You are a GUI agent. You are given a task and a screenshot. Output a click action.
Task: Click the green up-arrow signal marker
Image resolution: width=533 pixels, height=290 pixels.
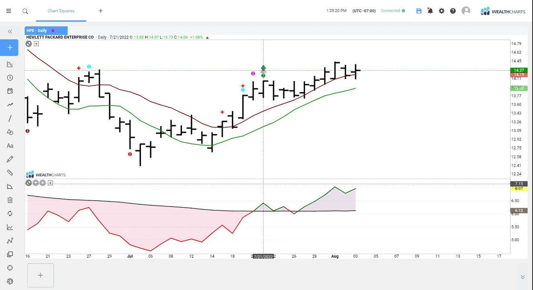[263, 68]
